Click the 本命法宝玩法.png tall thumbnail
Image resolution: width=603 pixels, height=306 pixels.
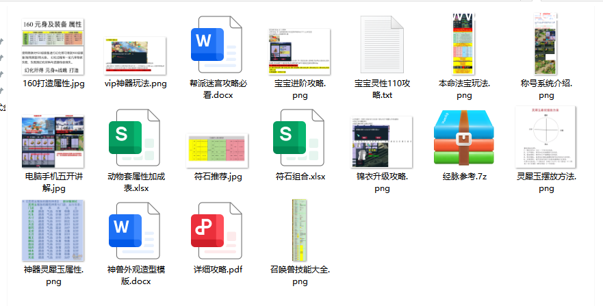464,44
